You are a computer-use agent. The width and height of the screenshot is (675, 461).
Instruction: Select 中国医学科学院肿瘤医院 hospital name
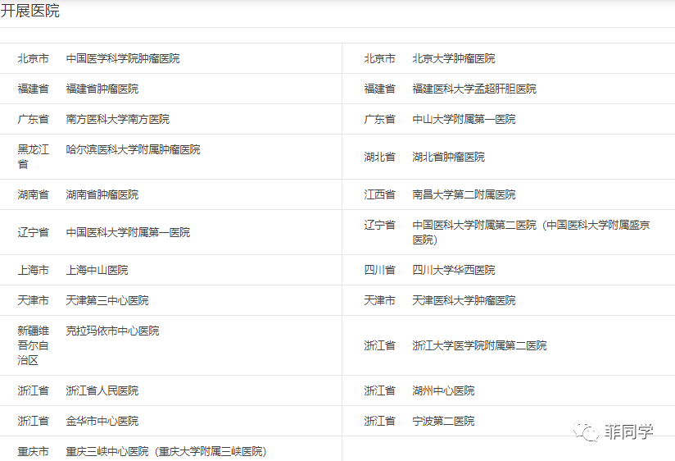pos(123,58)
